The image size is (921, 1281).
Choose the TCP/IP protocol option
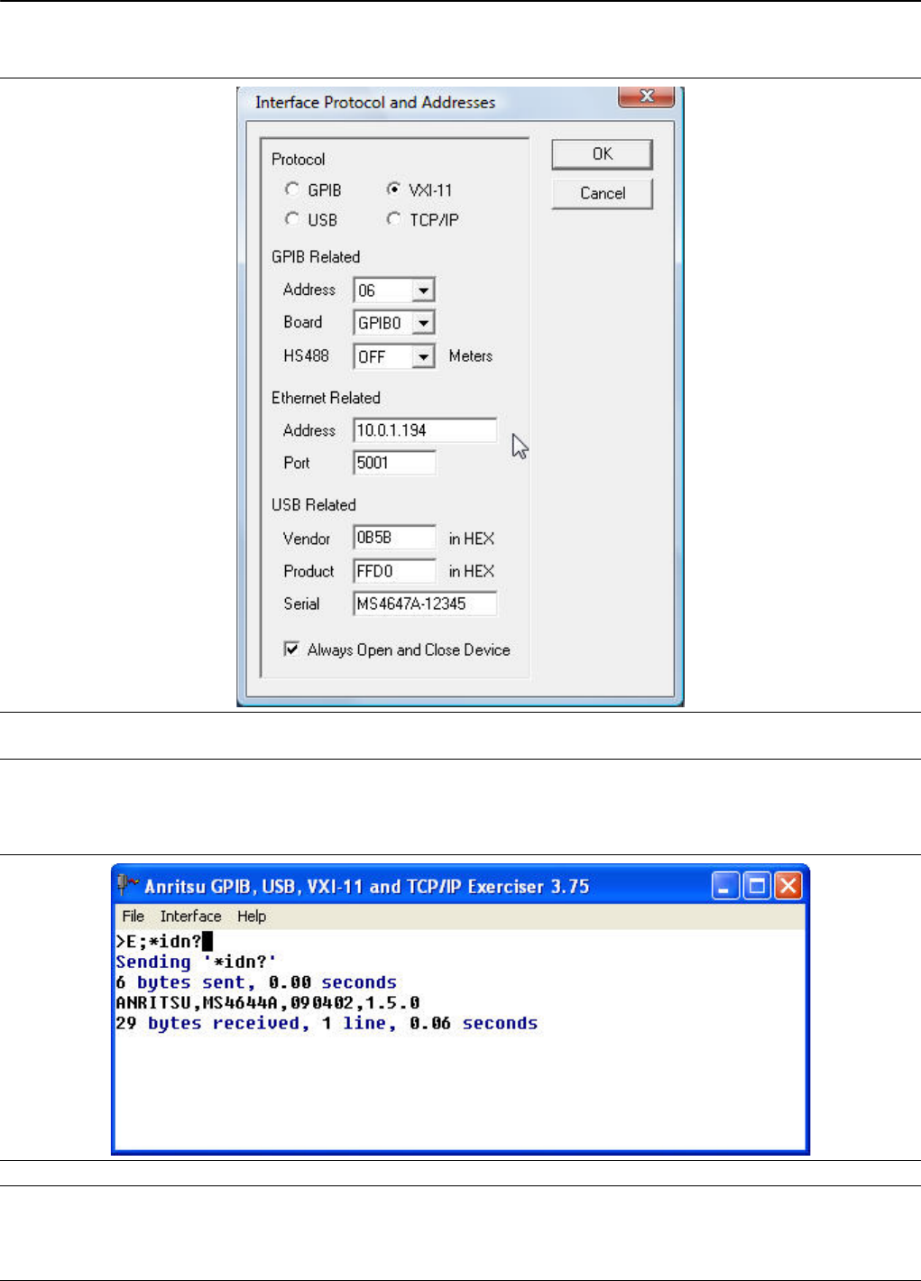[393, 219]
